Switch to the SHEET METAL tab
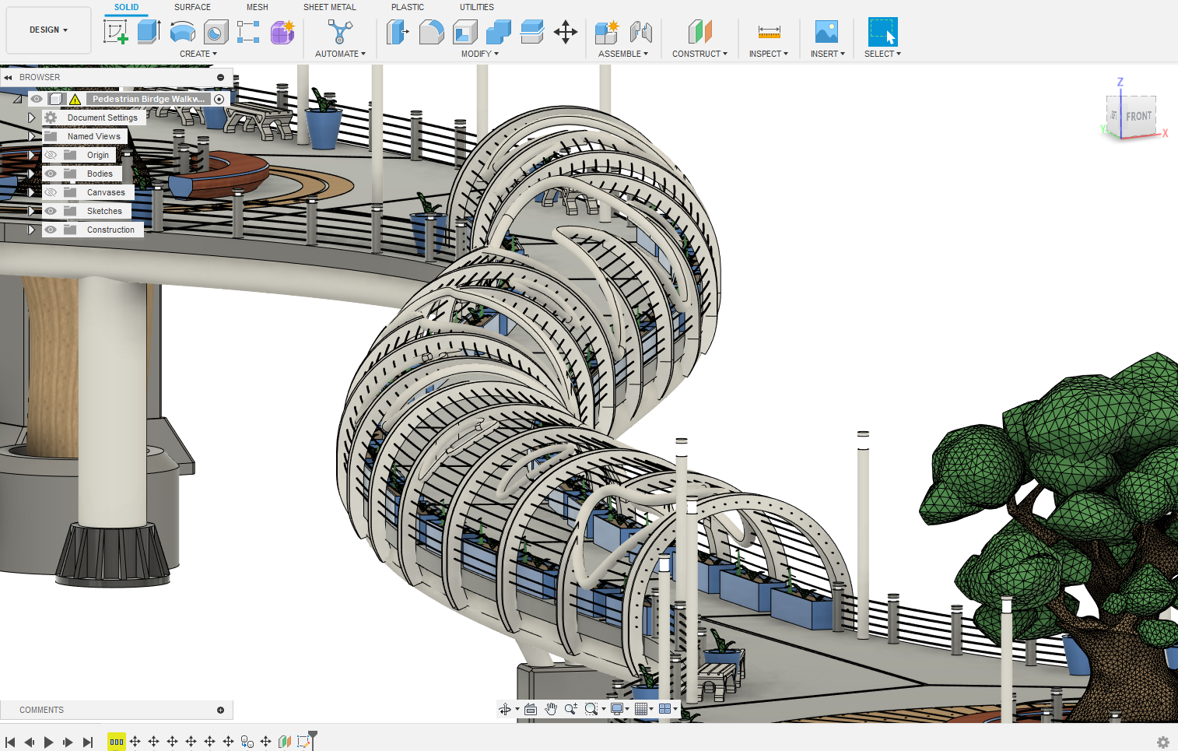This screenshot has width=1178, height=751. pos(330,7)
